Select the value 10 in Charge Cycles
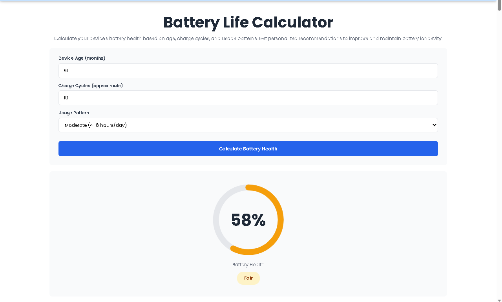 point(66,97)
